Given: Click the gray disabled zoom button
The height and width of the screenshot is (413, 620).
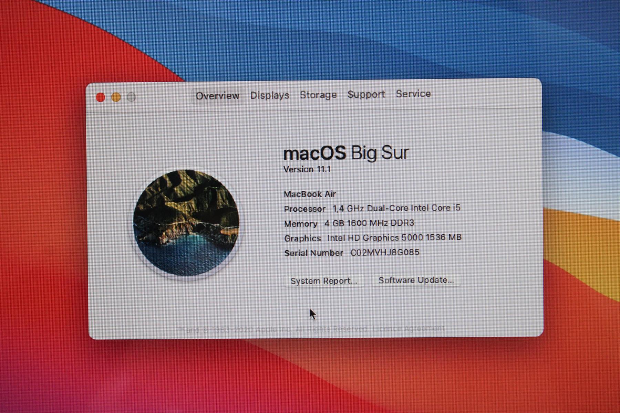Looking at the screenshot, I should (131, 97).
